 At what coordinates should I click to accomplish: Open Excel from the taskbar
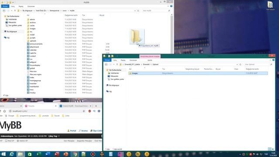[x=39, y=154]
